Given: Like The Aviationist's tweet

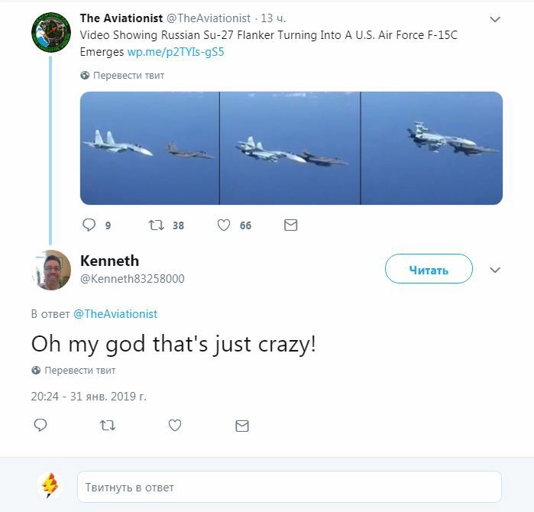Looking at the screenshot, I should [x=224, y=225].
